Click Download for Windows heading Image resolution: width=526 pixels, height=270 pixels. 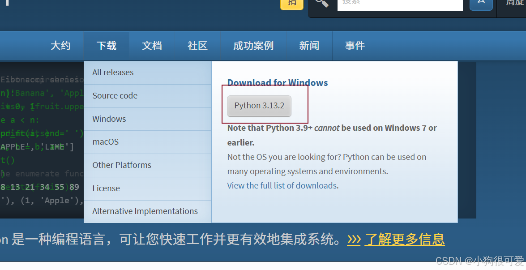(x=278, y=82)
